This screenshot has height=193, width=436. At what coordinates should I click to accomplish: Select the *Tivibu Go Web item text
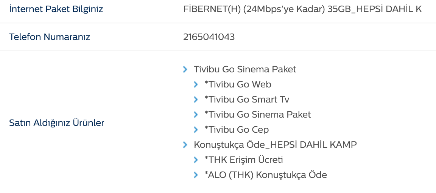(x=238, y=84)
